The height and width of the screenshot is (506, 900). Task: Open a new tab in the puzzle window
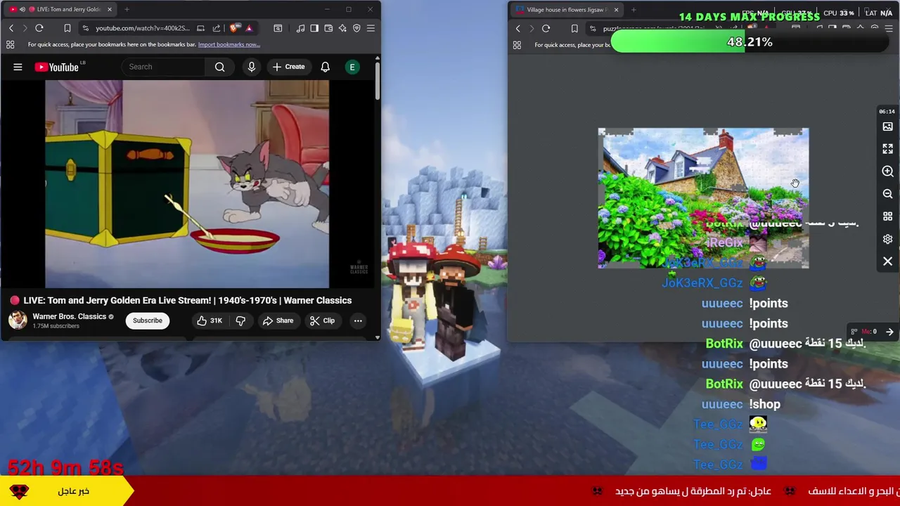[x=634, y=10]
